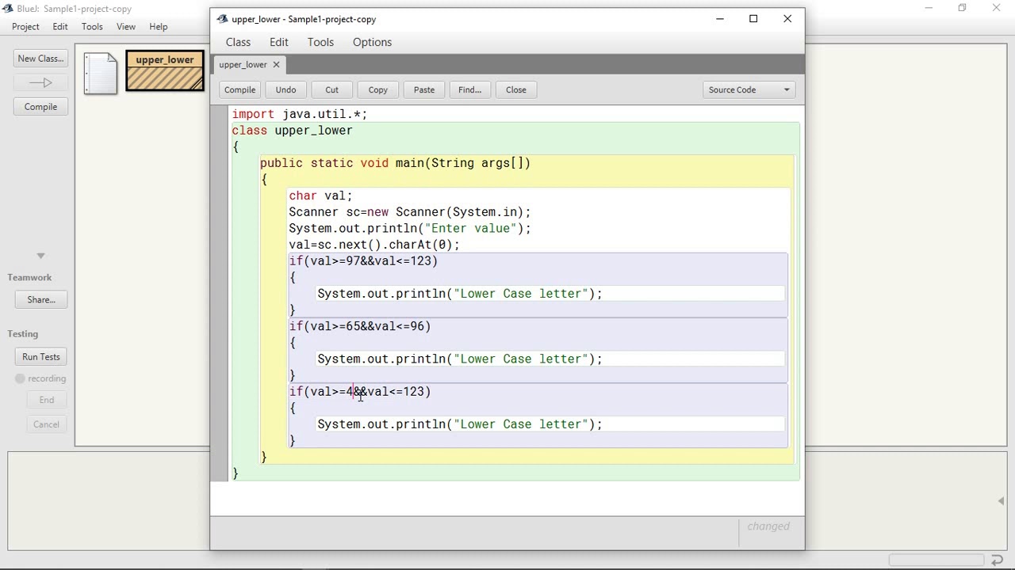
Task: Open BlueJ main window Help menu
Action: click(x=159, y=26)
